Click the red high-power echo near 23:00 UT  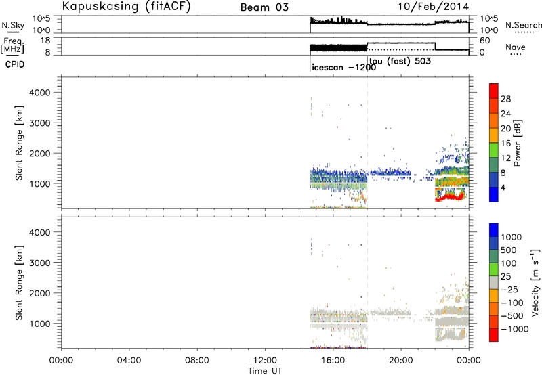pyautogui.click(x=449, y=198)
